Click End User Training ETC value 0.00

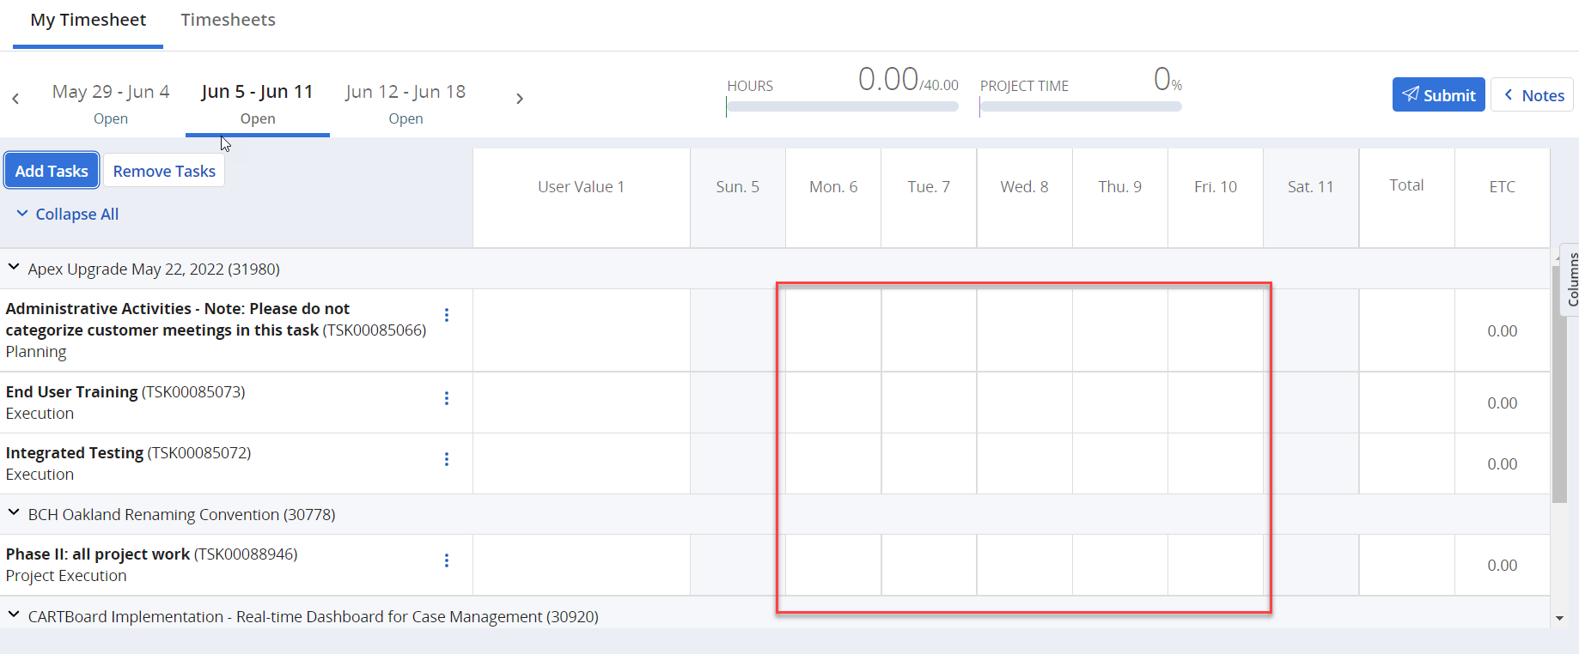pos(1503,403)
